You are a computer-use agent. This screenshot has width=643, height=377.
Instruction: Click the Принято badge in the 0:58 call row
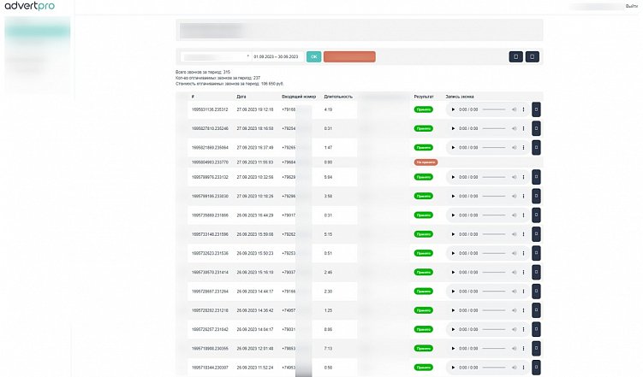pos(424,368)
